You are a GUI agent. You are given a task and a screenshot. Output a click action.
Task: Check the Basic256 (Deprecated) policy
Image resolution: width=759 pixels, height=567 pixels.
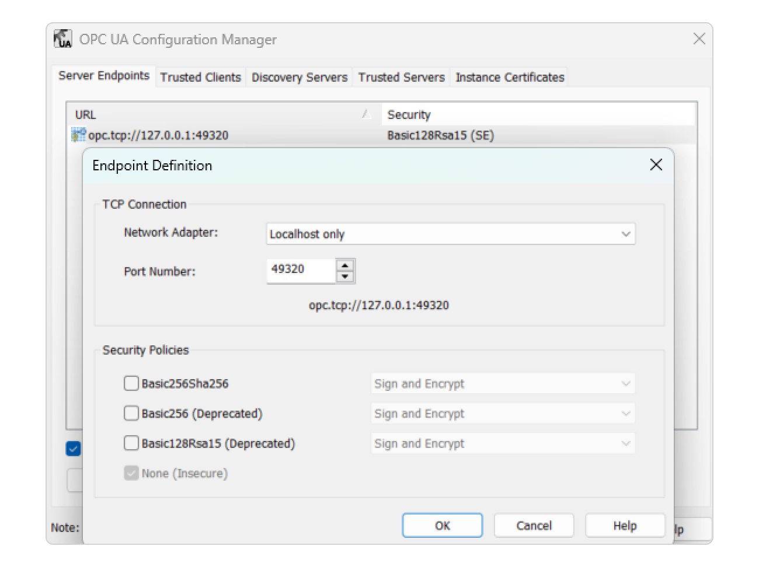pos(131,414)
